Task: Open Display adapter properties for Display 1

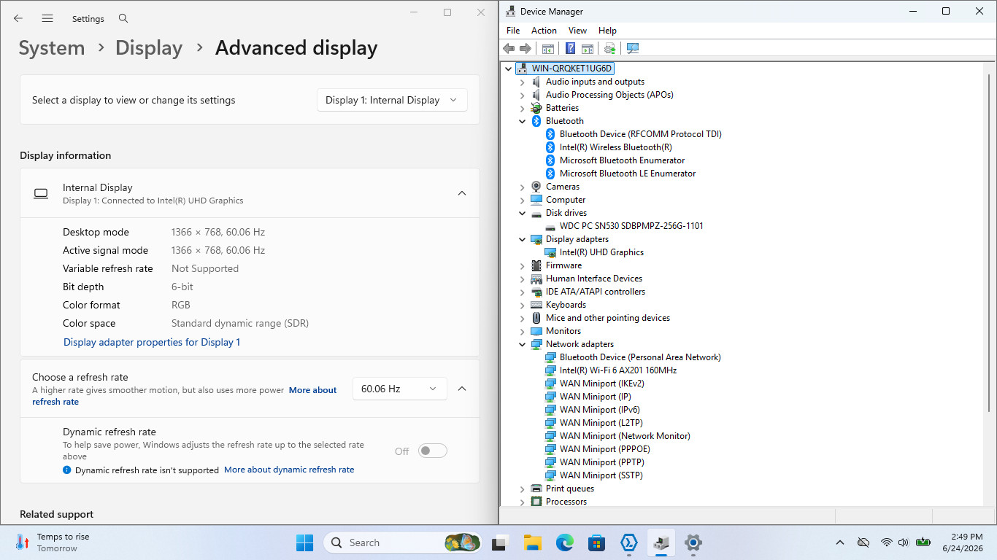Action: click(x=152, y=342)
